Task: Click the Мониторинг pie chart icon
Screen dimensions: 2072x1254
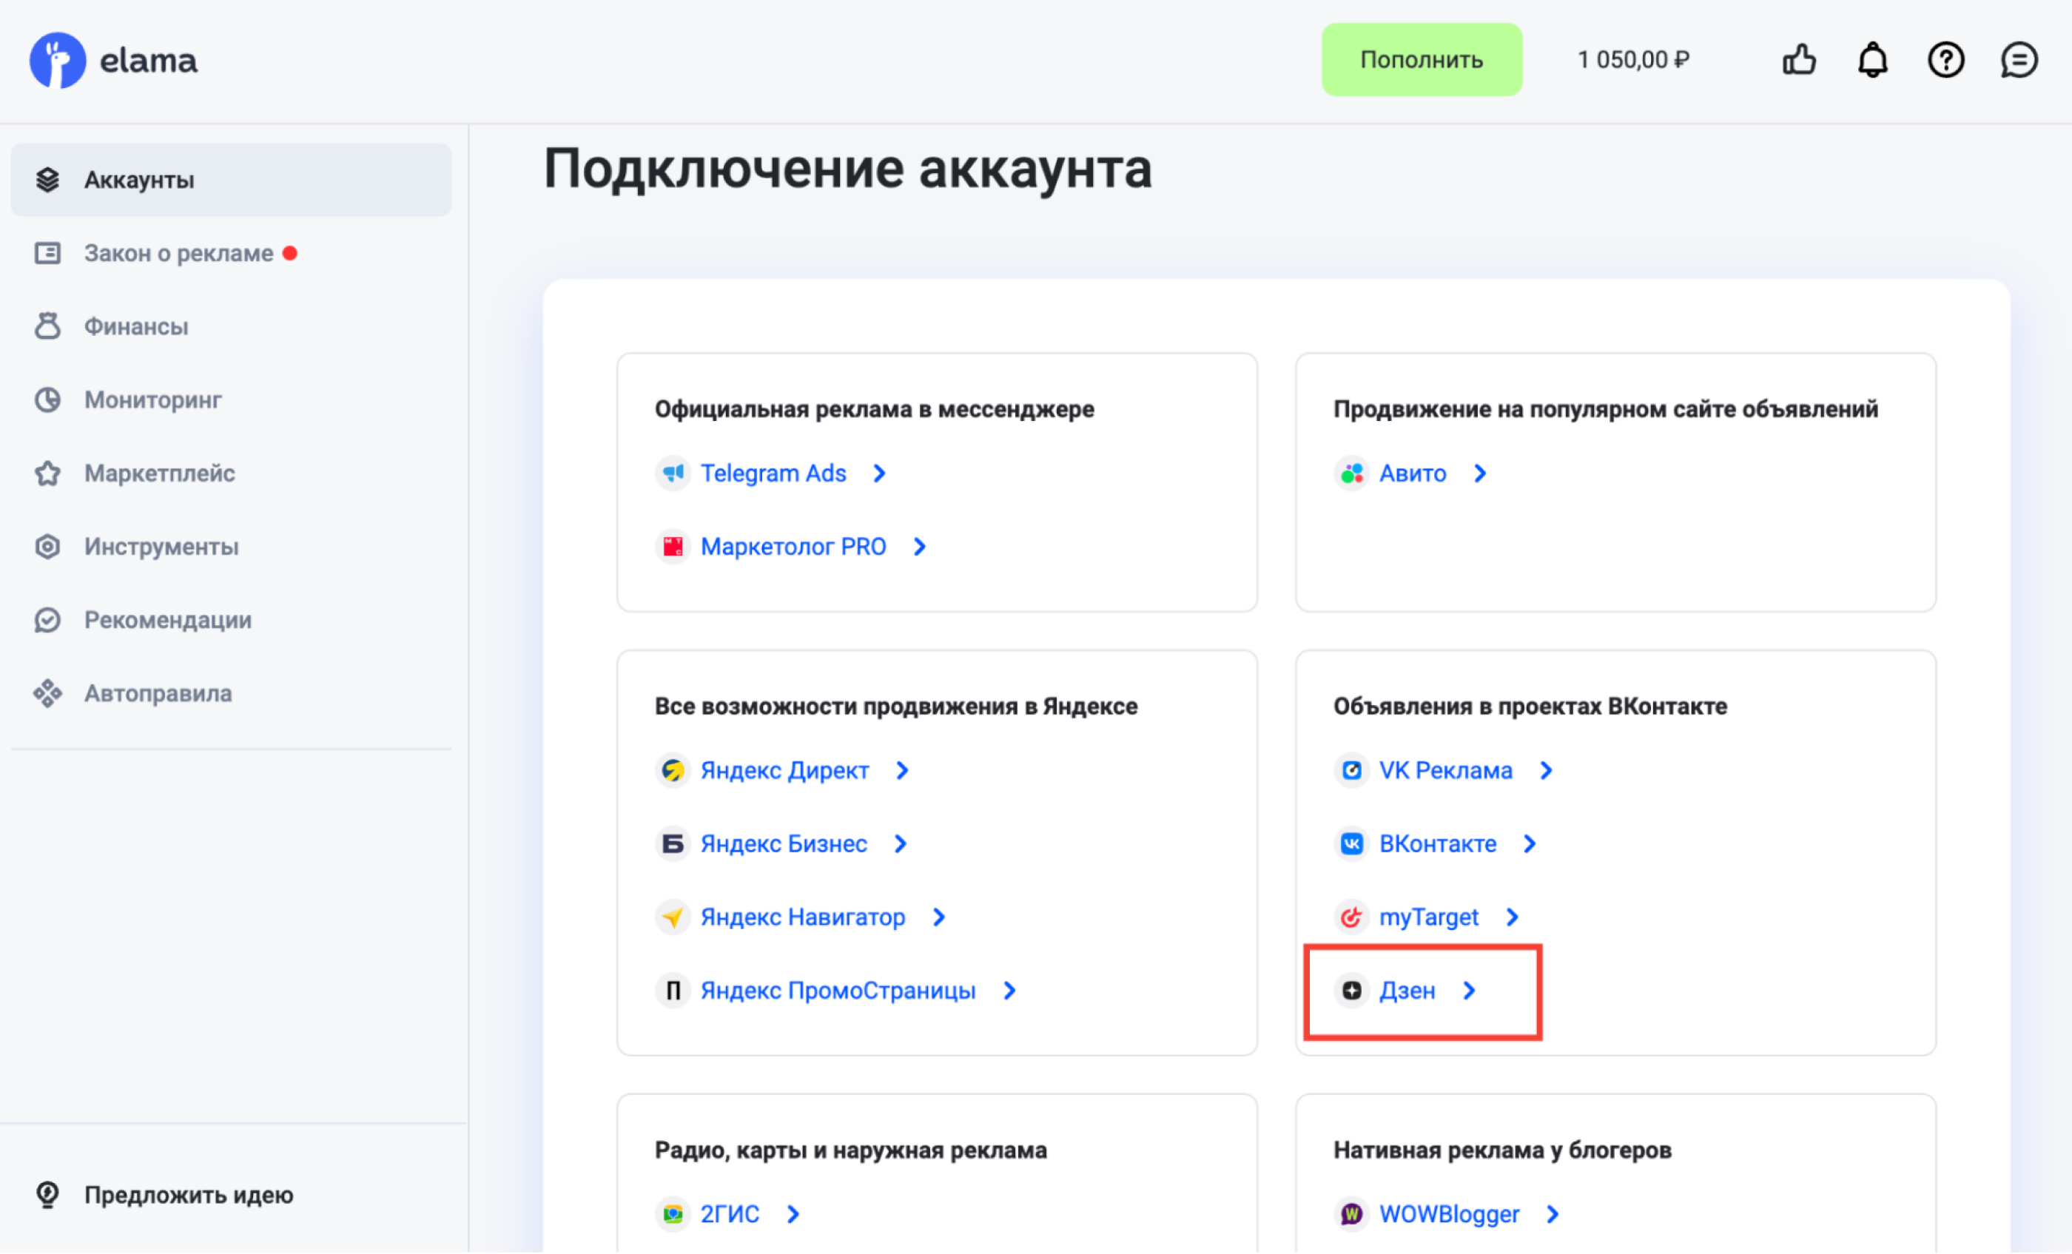Action: coord(48,400)
